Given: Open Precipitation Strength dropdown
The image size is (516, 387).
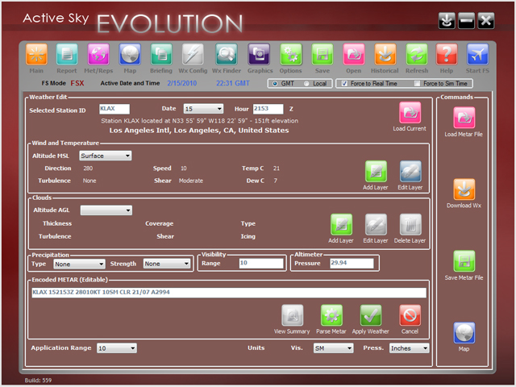Looking at the screenshot, I should (x=167, y=264).
